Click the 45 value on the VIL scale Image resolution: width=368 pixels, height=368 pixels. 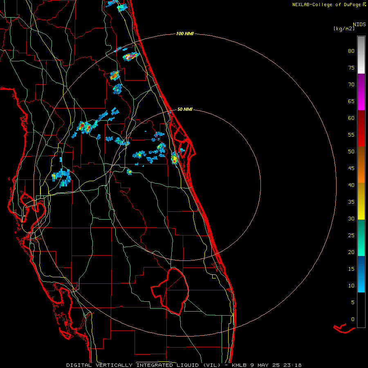click(351, 168)
